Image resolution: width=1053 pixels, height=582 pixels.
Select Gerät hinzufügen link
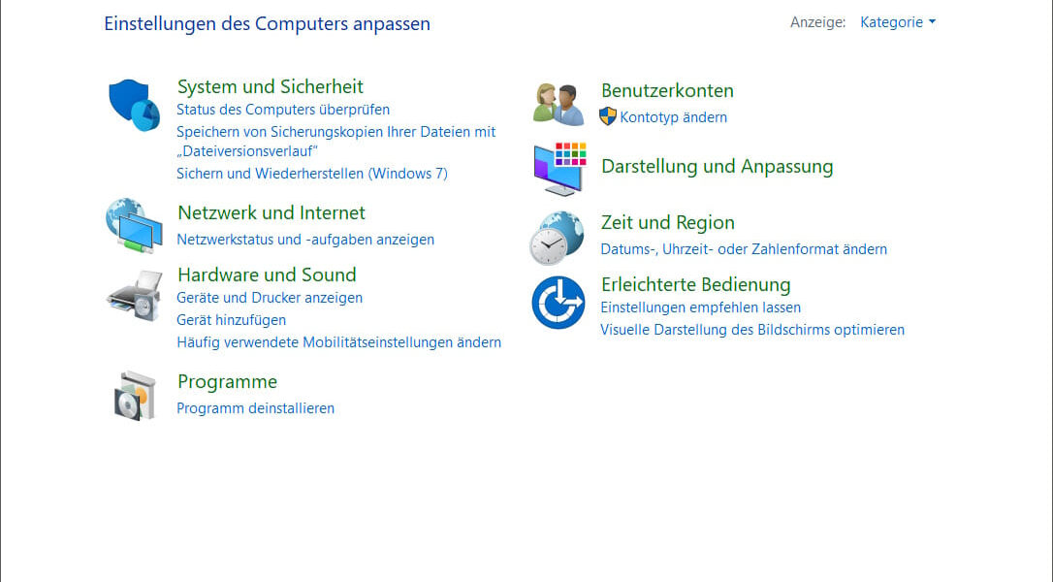(x=231, y=319)
